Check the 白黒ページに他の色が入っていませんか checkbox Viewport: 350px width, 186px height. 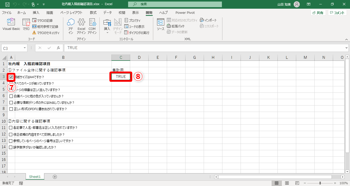[x=11, y=96]
